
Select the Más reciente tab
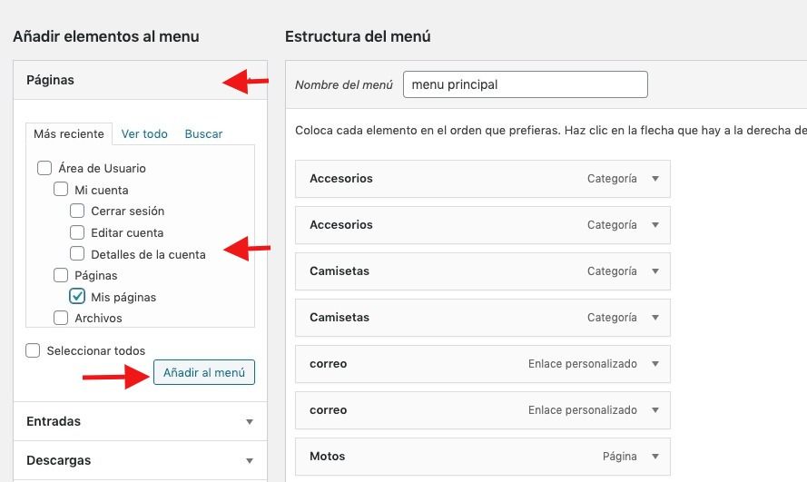(x=69, y=133)
